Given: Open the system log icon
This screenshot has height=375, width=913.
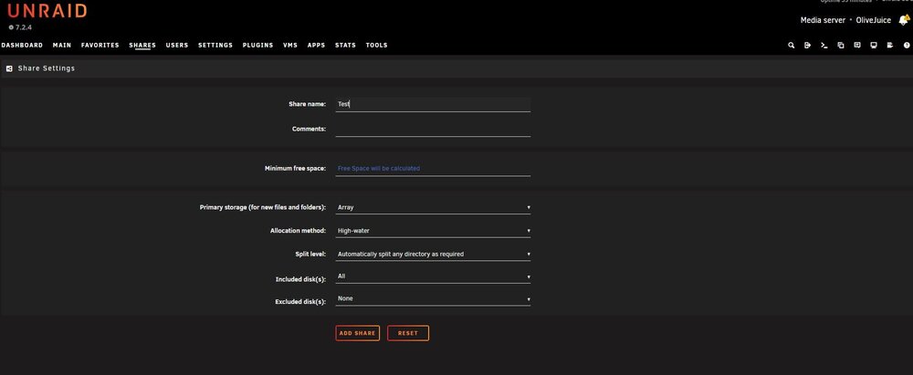Looking at the screenshot, I should (889, 46).
